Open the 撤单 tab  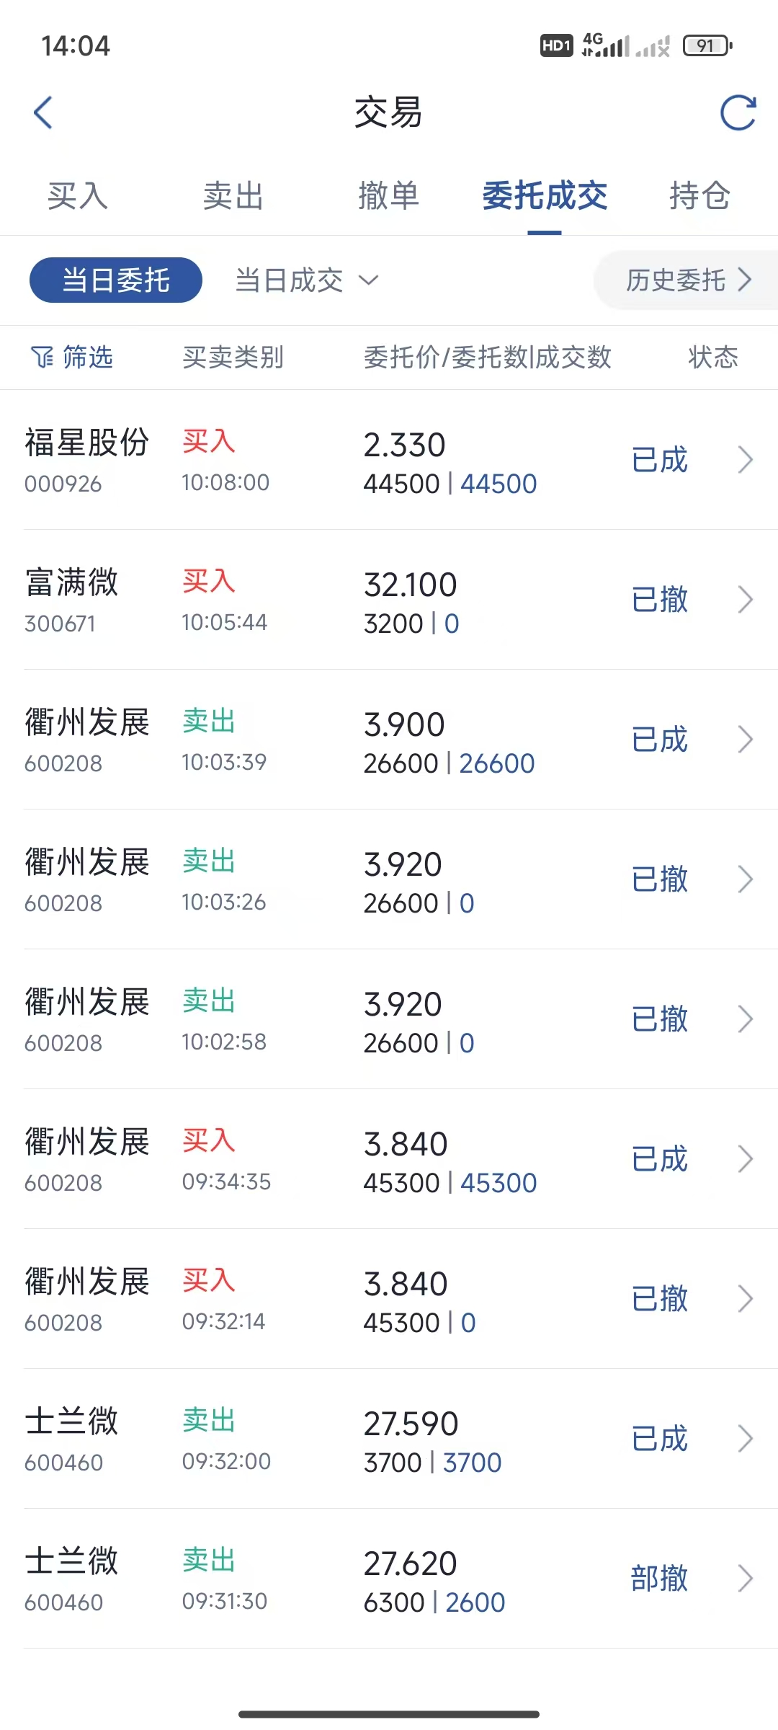pyautogui.click(x=388, y=196)
